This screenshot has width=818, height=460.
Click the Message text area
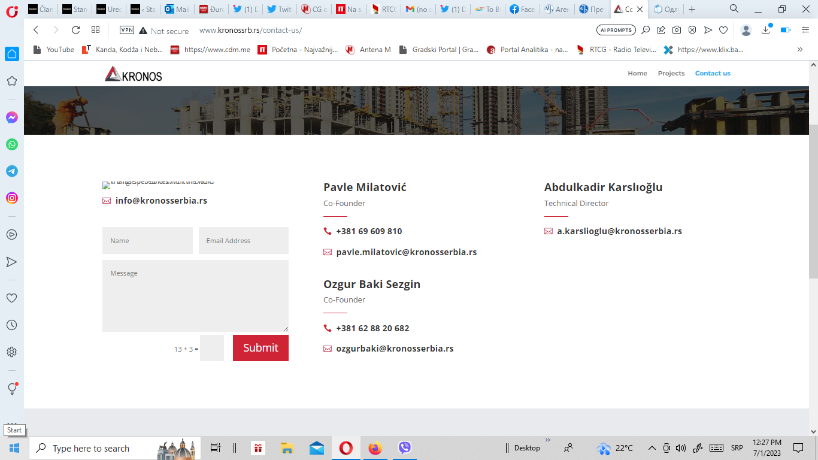click(x=195, y=296)
